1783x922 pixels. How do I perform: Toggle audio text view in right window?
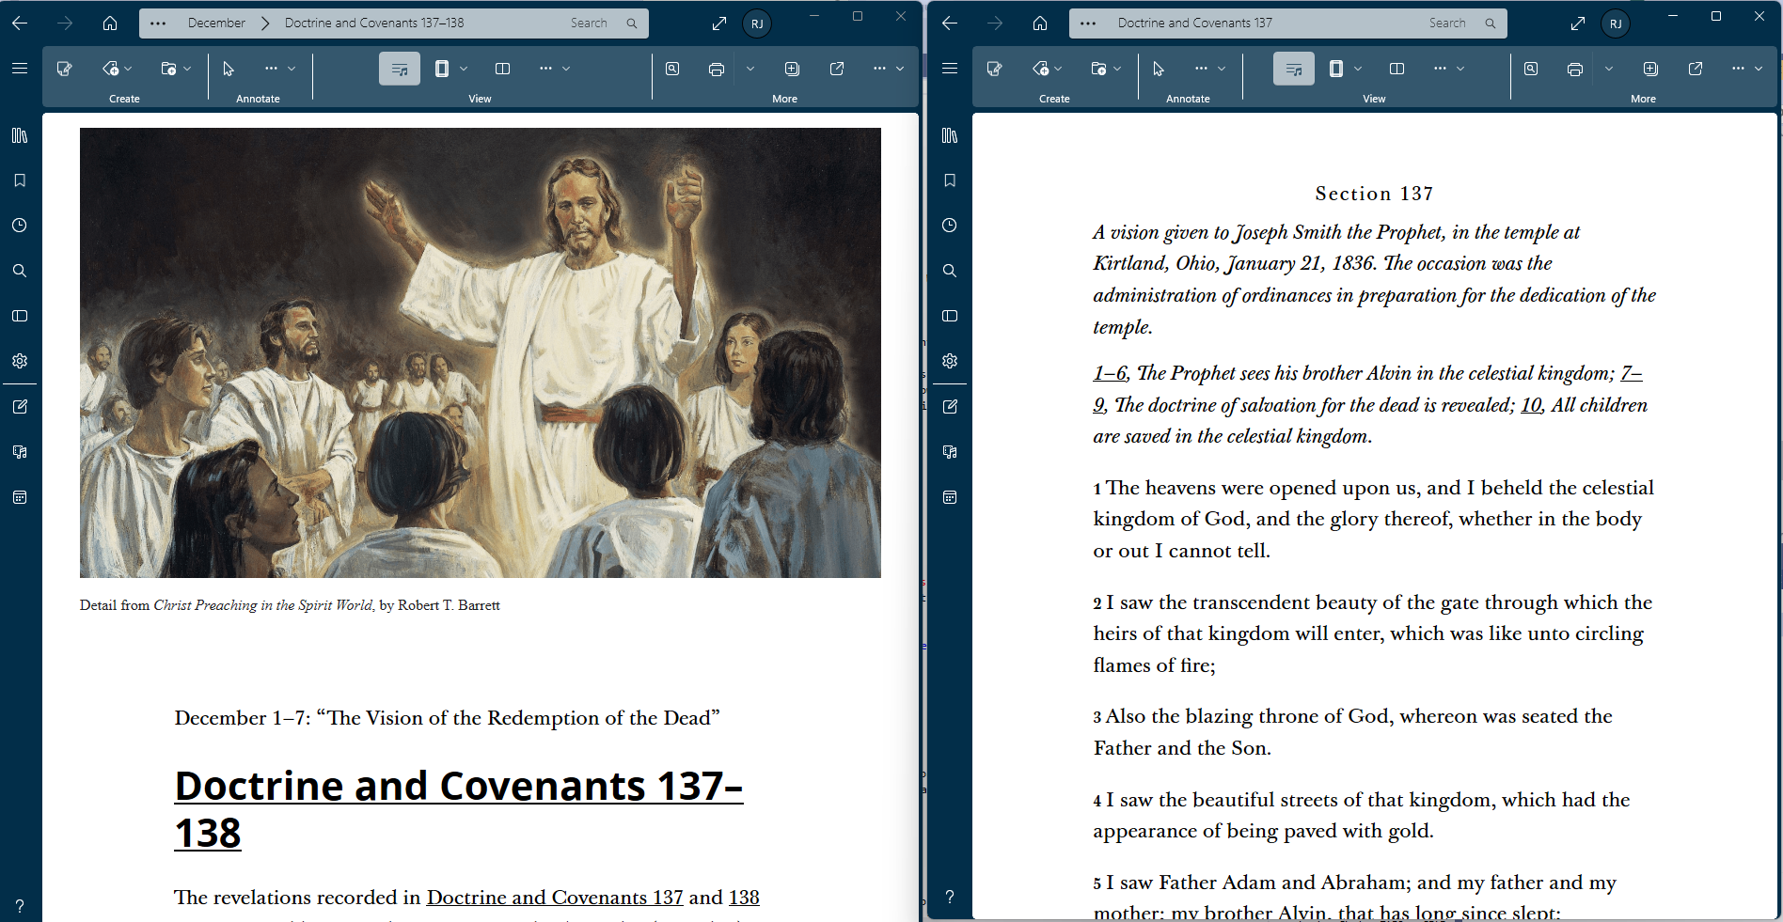(x=1294, y=69)
